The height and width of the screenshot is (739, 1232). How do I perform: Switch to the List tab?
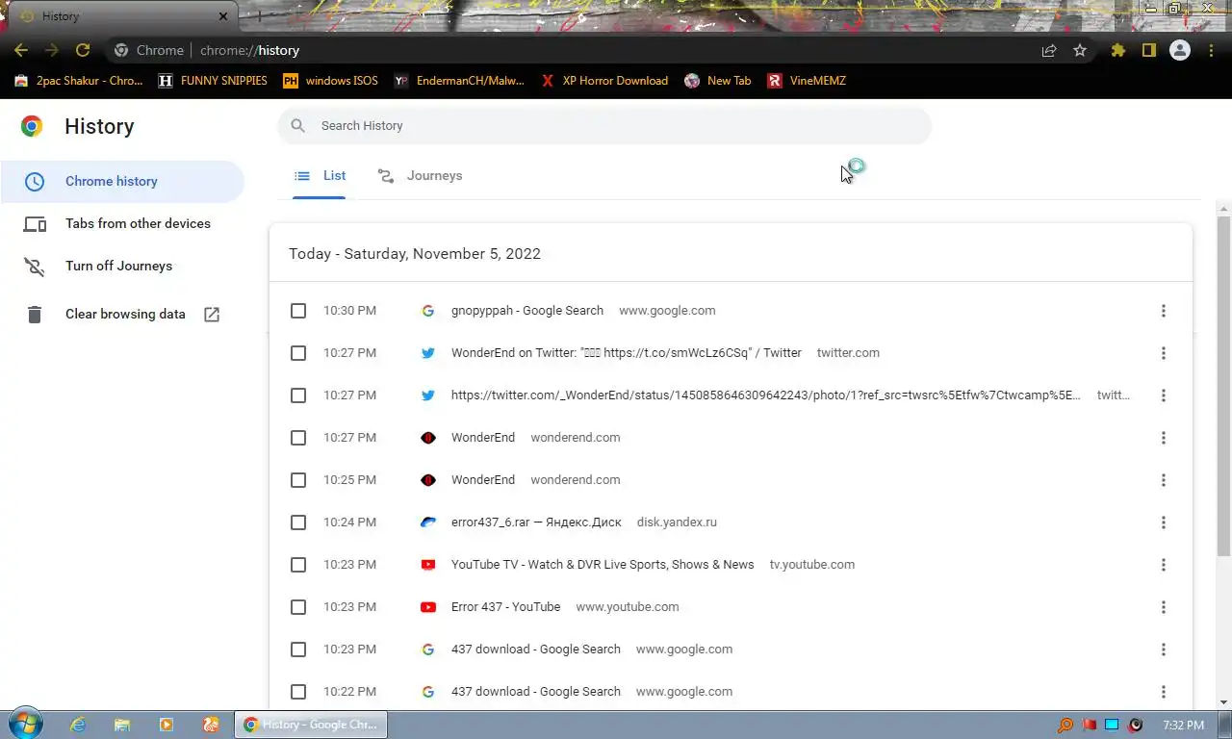click(x=320, y=175)
